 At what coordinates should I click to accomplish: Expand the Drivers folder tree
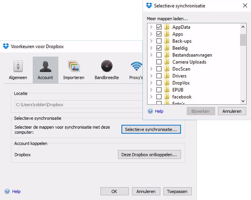(x=151, y=76)
